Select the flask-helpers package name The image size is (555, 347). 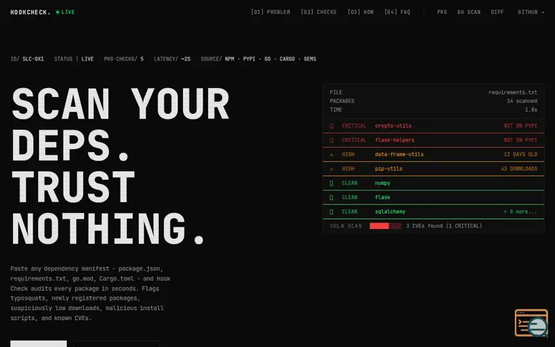(x=394, y=140)
